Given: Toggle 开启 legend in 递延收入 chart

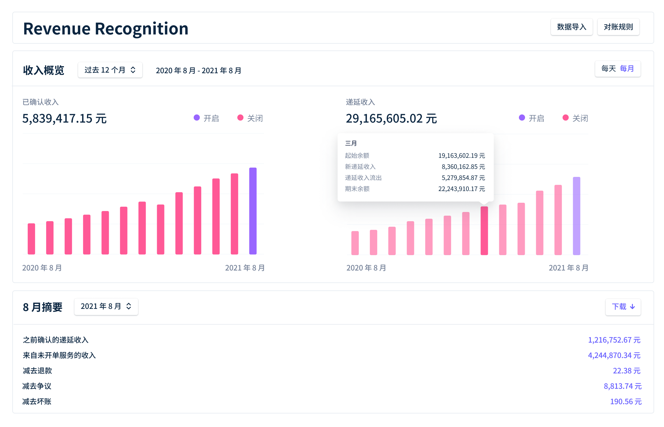Looking at the screenshot, I should click(532, 118).
